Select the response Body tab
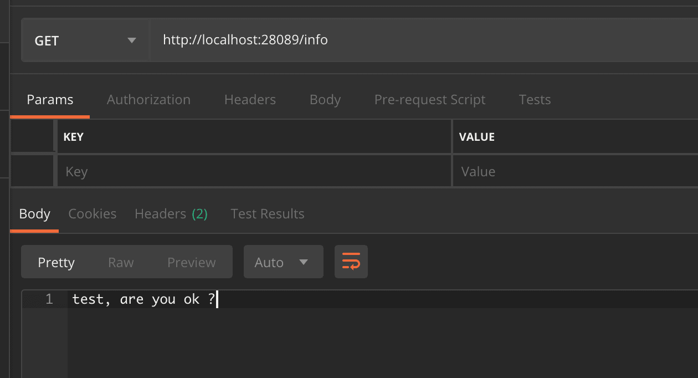The height and width of the screenshot is (378, 698). (34, 214)
